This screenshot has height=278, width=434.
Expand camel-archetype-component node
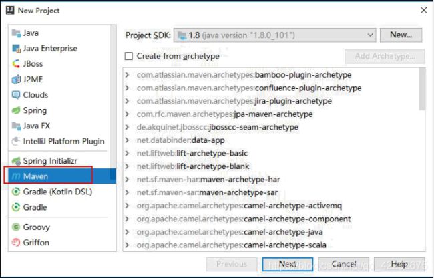[x=127, y=219]
